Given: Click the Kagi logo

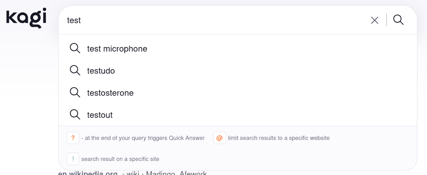Looking at the screenshot, I should [26, 18].
